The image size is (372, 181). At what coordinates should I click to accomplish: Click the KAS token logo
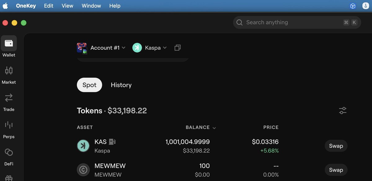(83, 146)
